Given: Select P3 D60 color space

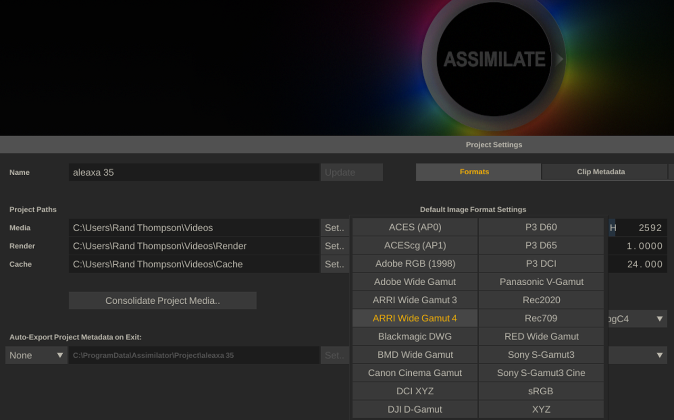Looking at the screenshot, I should (x=541, y=227).
